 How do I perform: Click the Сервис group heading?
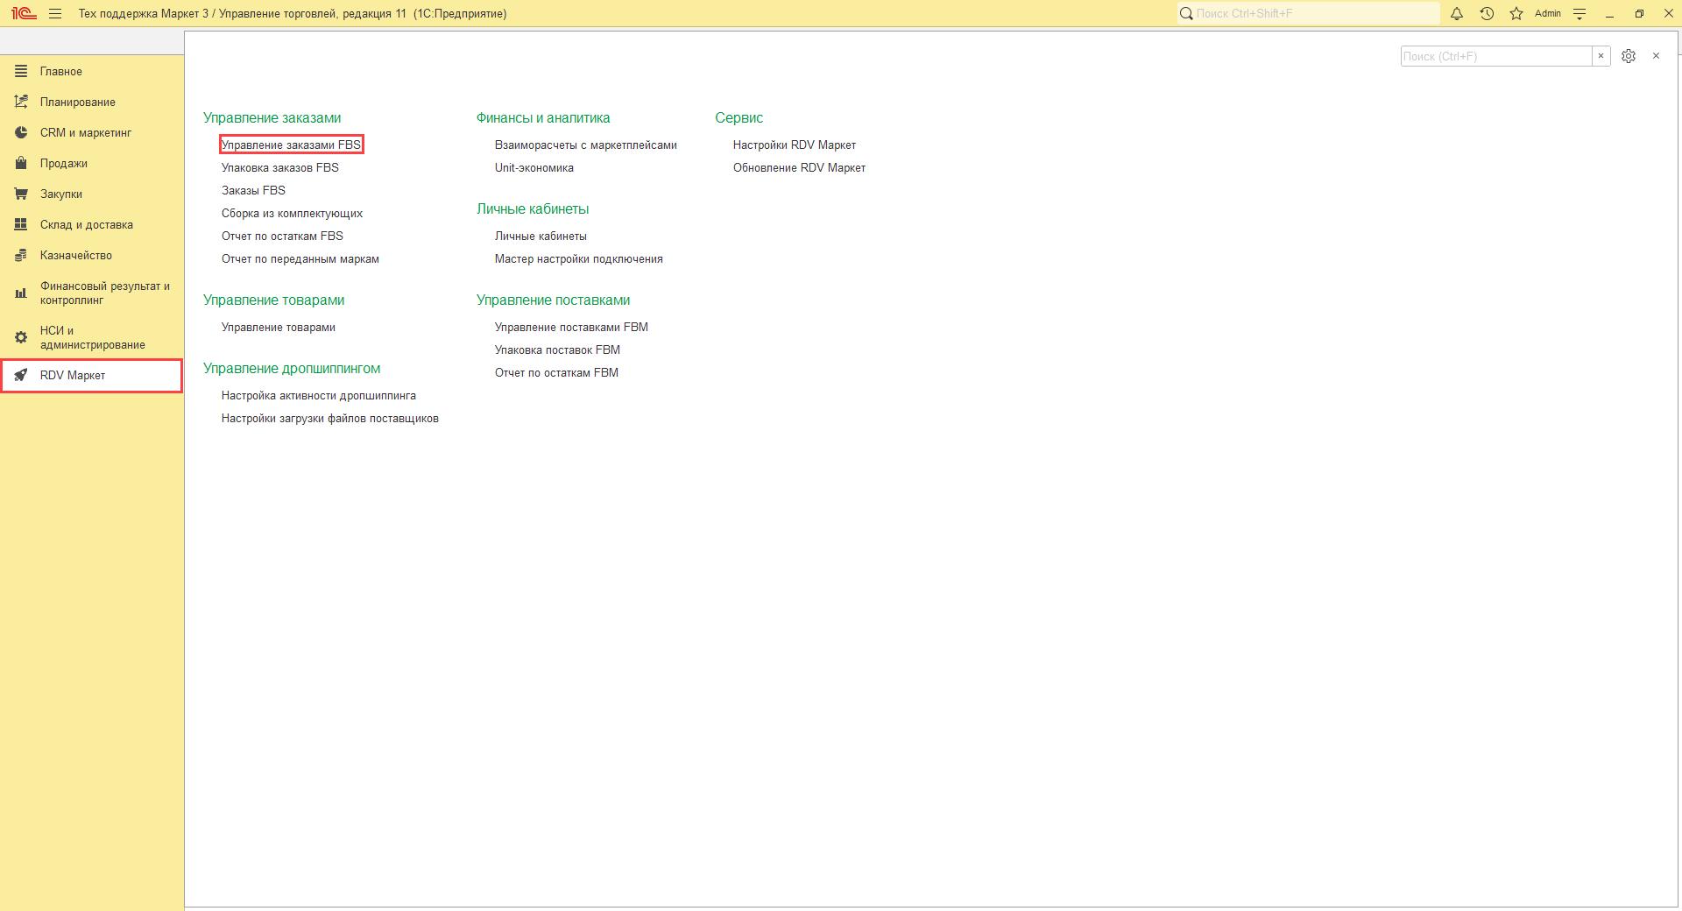click(x=739, y=117)
